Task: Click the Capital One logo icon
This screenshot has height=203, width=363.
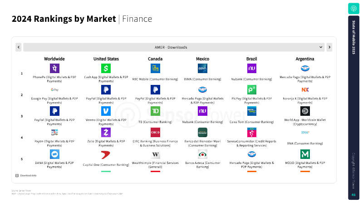Action: tap(106, 154)
